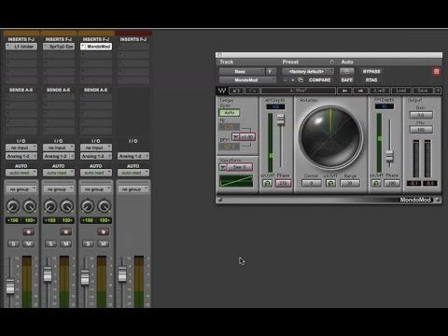Select the MondoMod insert slot

pos(96,47)
